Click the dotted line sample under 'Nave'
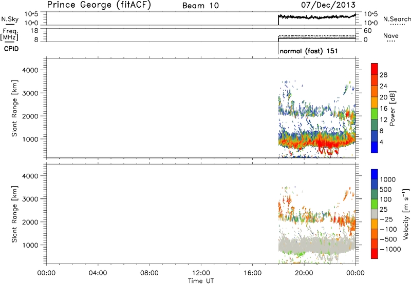This screenshot has width=411, height=284. coord(391,41)
